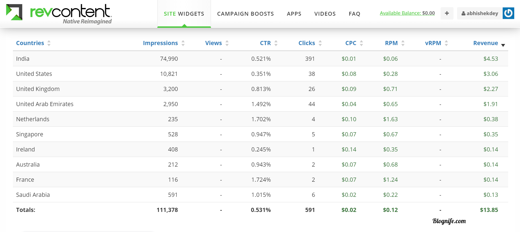The image size is (520, 232).
Task: Select the Singapore row name
Action: click(x=30, y=134)
